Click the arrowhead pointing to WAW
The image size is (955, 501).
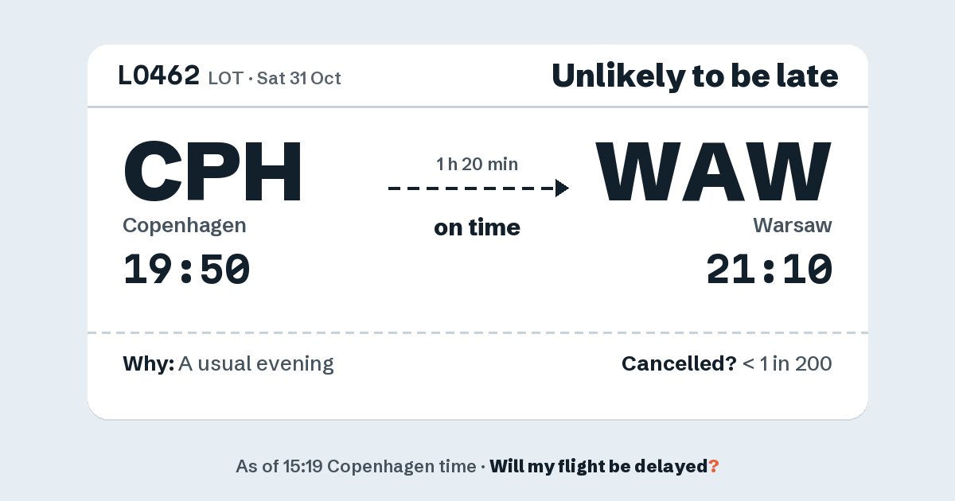562,188
